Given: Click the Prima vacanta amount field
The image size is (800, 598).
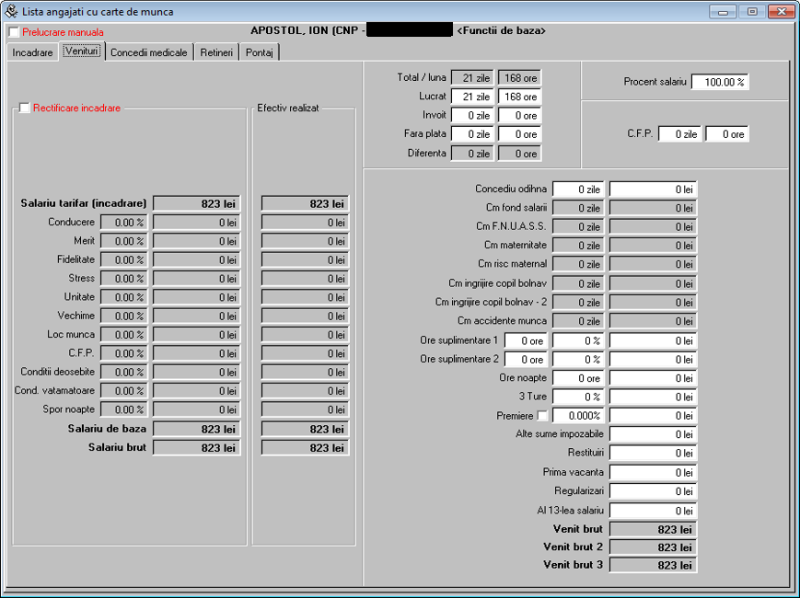Looking at the screenshot, I should point(653,473).
